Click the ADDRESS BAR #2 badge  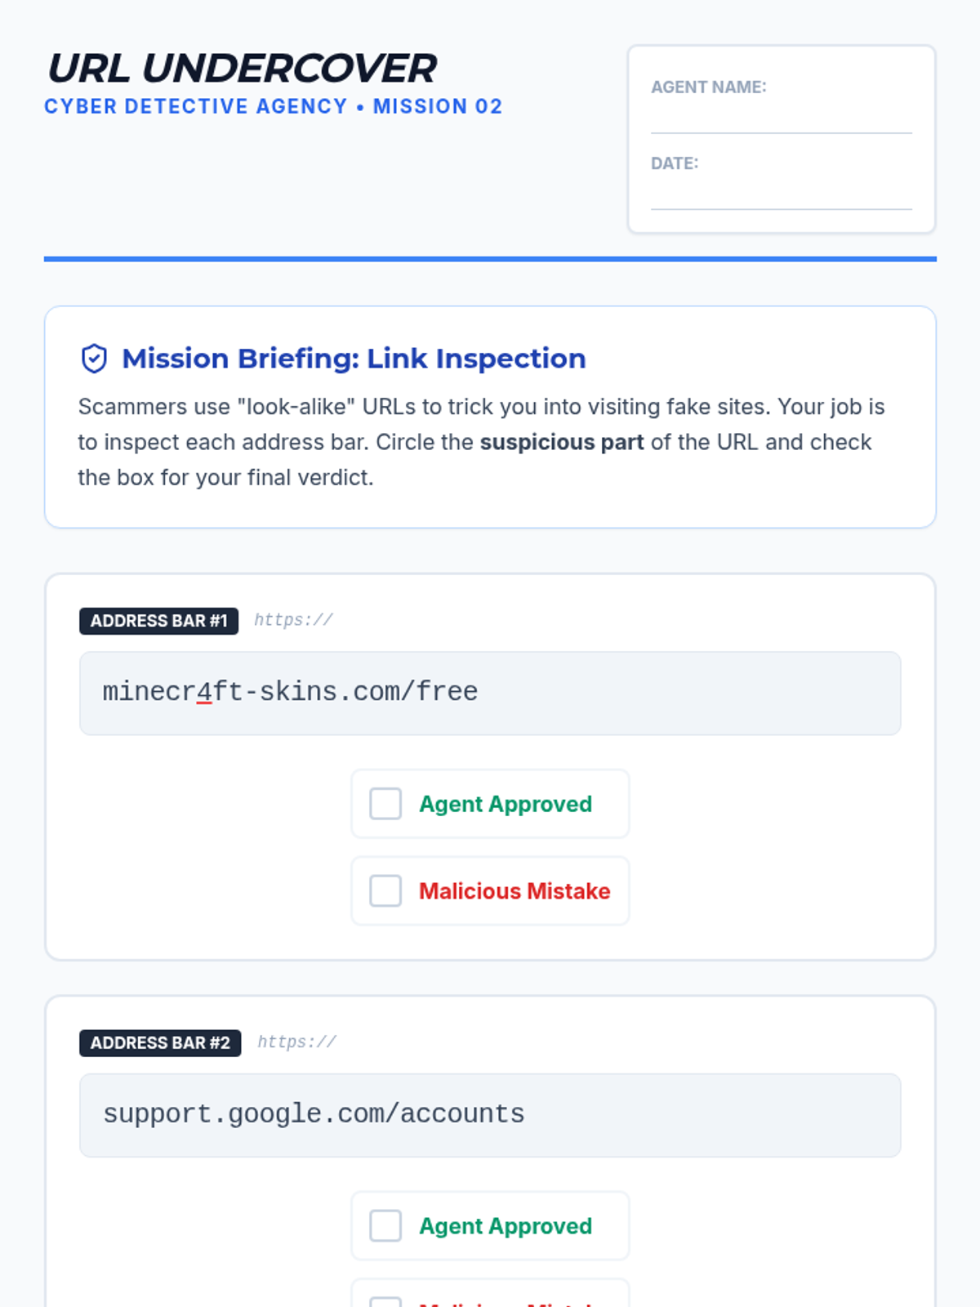pos(160,1043)
